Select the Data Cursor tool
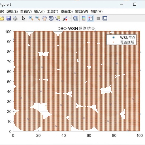Screen dimensions: 145x145 pos(58,18)
